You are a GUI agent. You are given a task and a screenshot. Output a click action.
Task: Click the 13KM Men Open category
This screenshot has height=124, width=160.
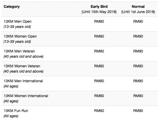point(17,22)
